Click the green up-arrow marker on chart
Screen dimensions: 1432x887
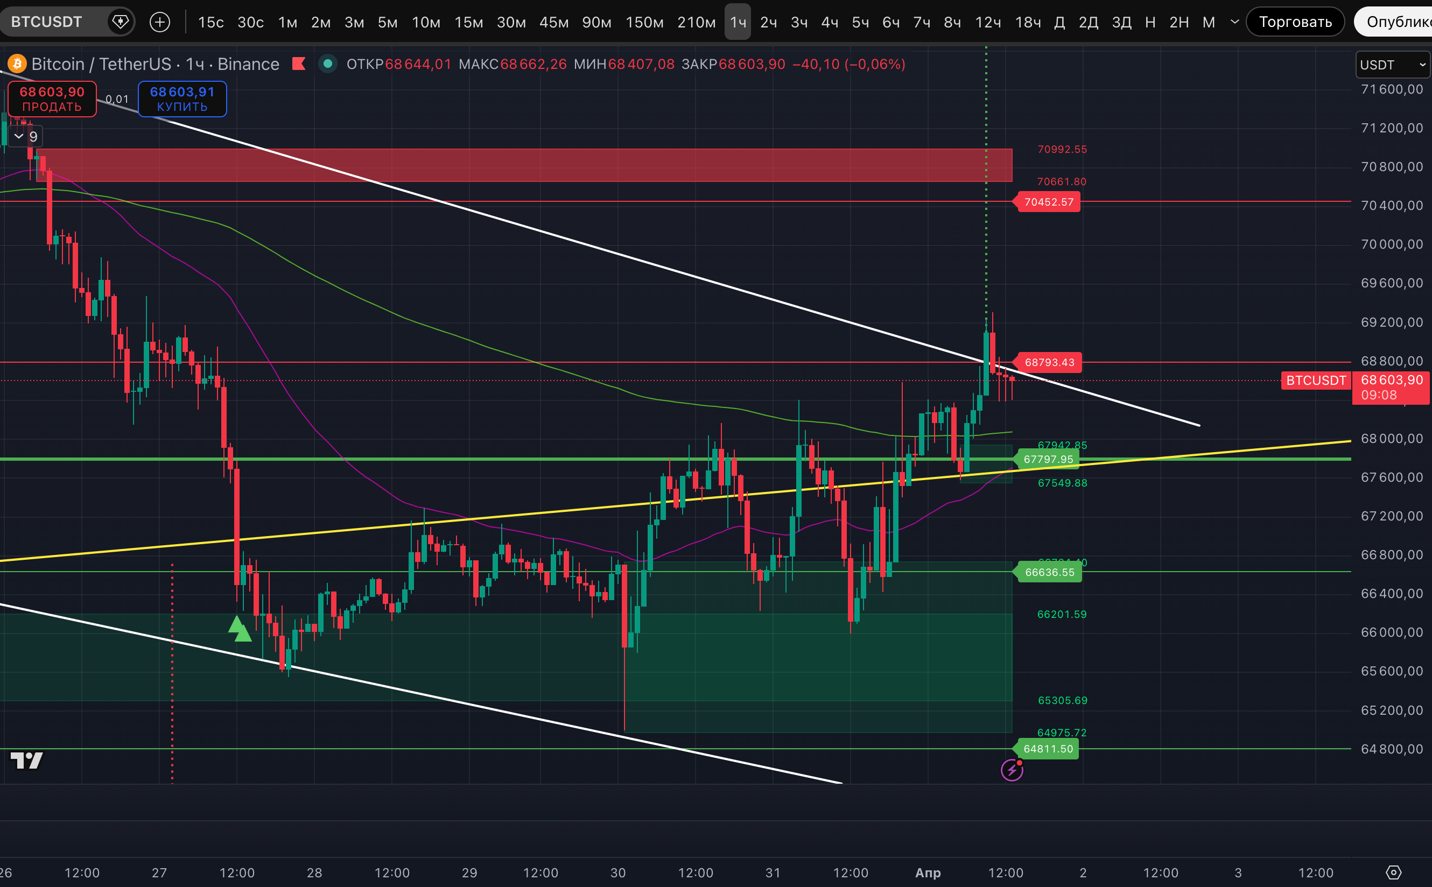239,629
